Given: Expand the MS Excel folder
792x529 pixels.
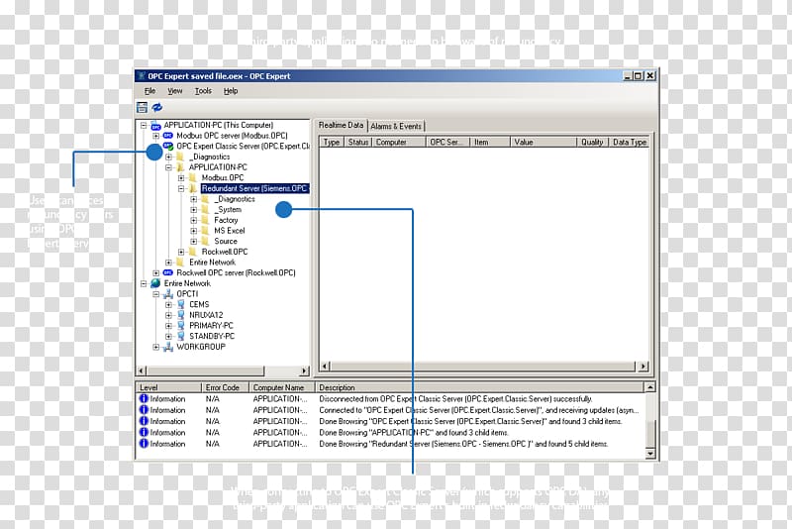Looking at the screenshot, I should click(x=193, y=231).
